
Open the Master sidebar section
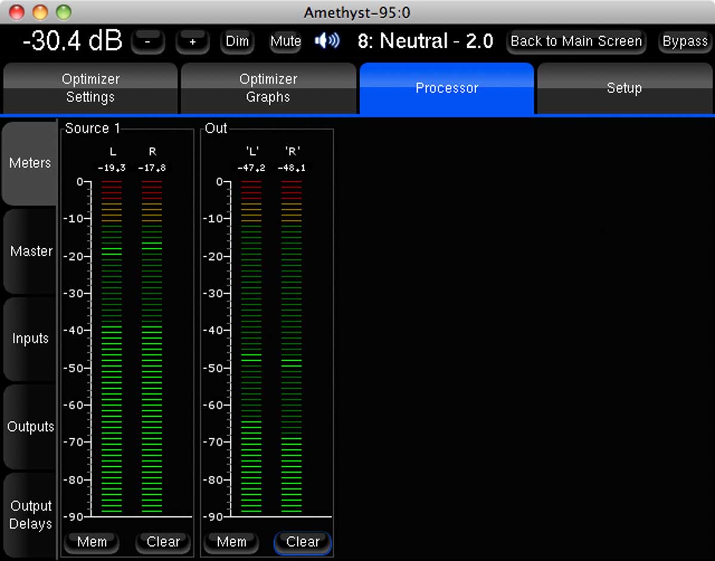coord(30,251)
